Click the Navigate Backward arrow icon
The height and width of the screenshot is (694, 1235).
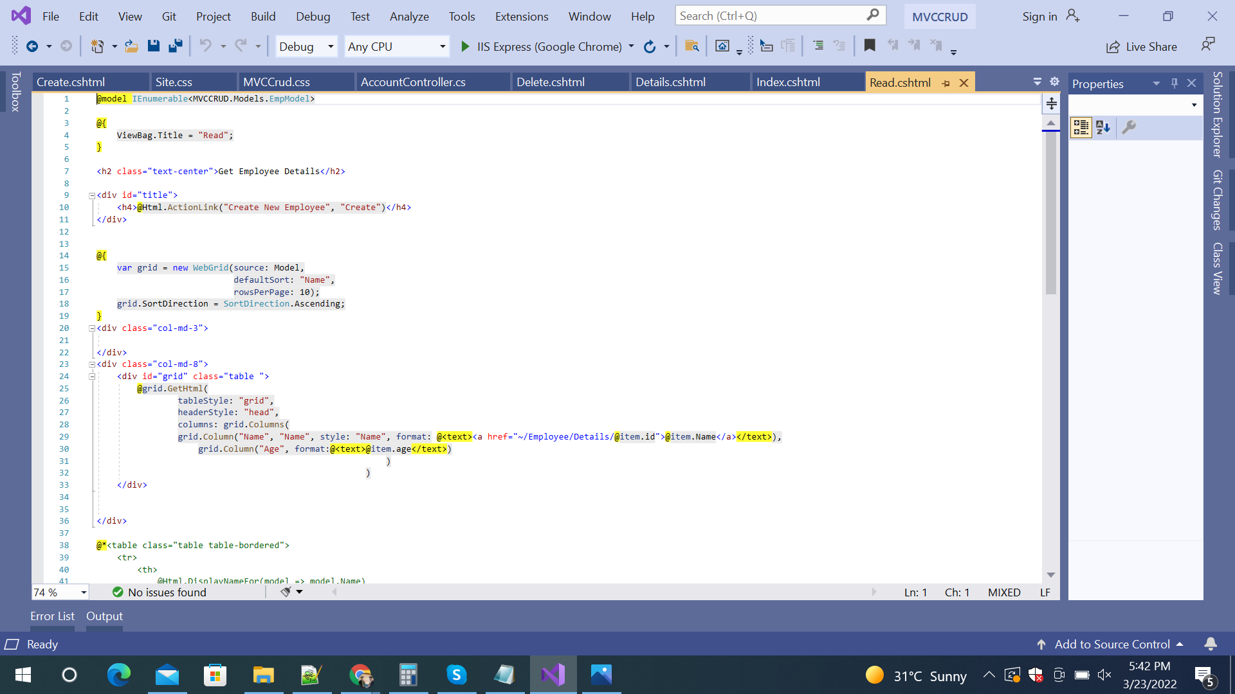(32, 46)
